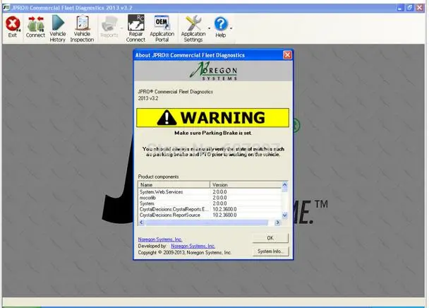Select the System component row
This screenshot has width=429, height=308.
210,203
